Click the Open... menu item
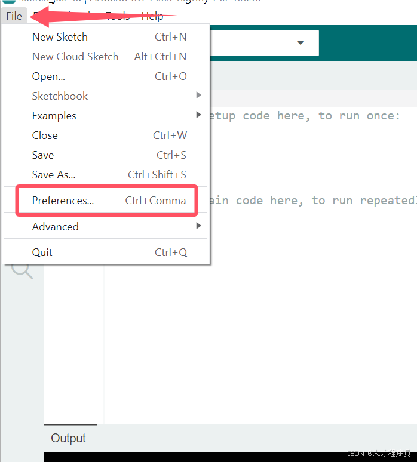Image resolution: width=417 pixels, height=462 pixels. click(x=106, y=76)
